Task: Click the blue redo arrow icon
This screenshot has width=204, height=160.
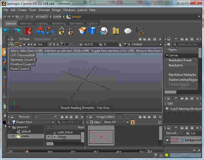Action: point(17,31)
